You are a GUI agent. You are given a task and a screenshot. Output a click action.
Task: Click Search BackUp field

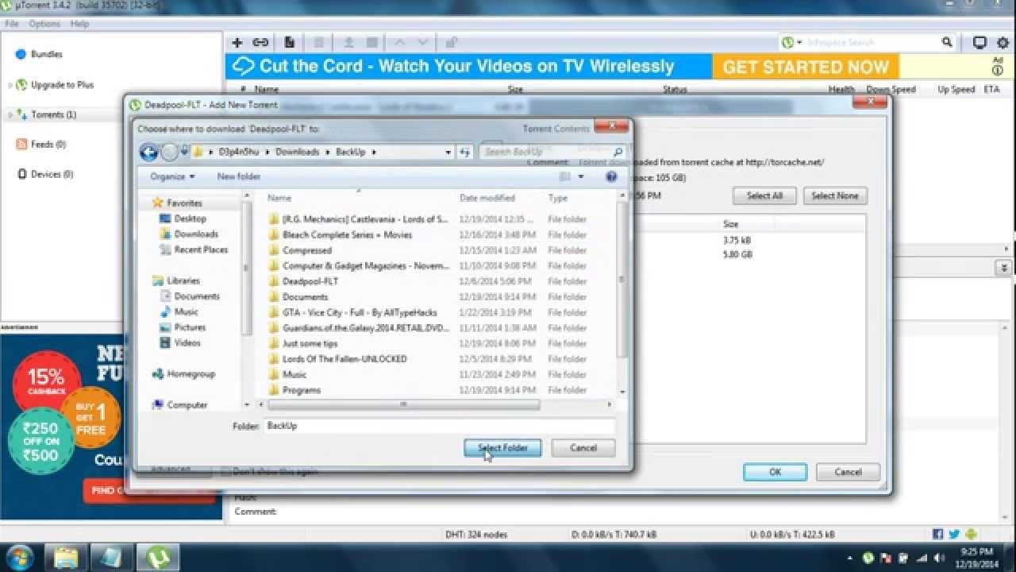click(x=552, y=152)
